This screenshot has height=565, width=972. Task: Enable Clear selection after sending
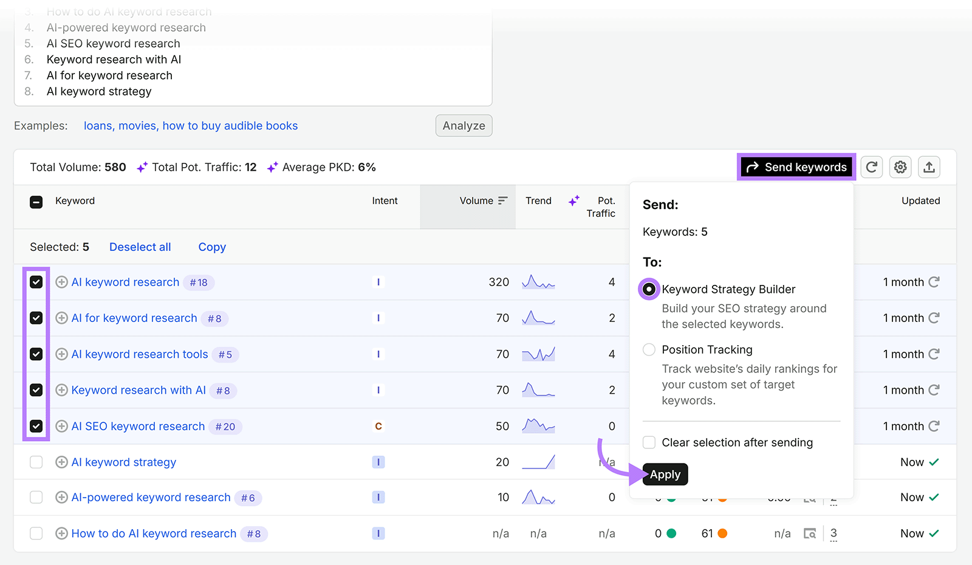649,442
